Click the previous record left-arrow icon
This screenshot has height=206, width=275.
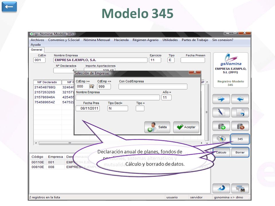point(240,99)
